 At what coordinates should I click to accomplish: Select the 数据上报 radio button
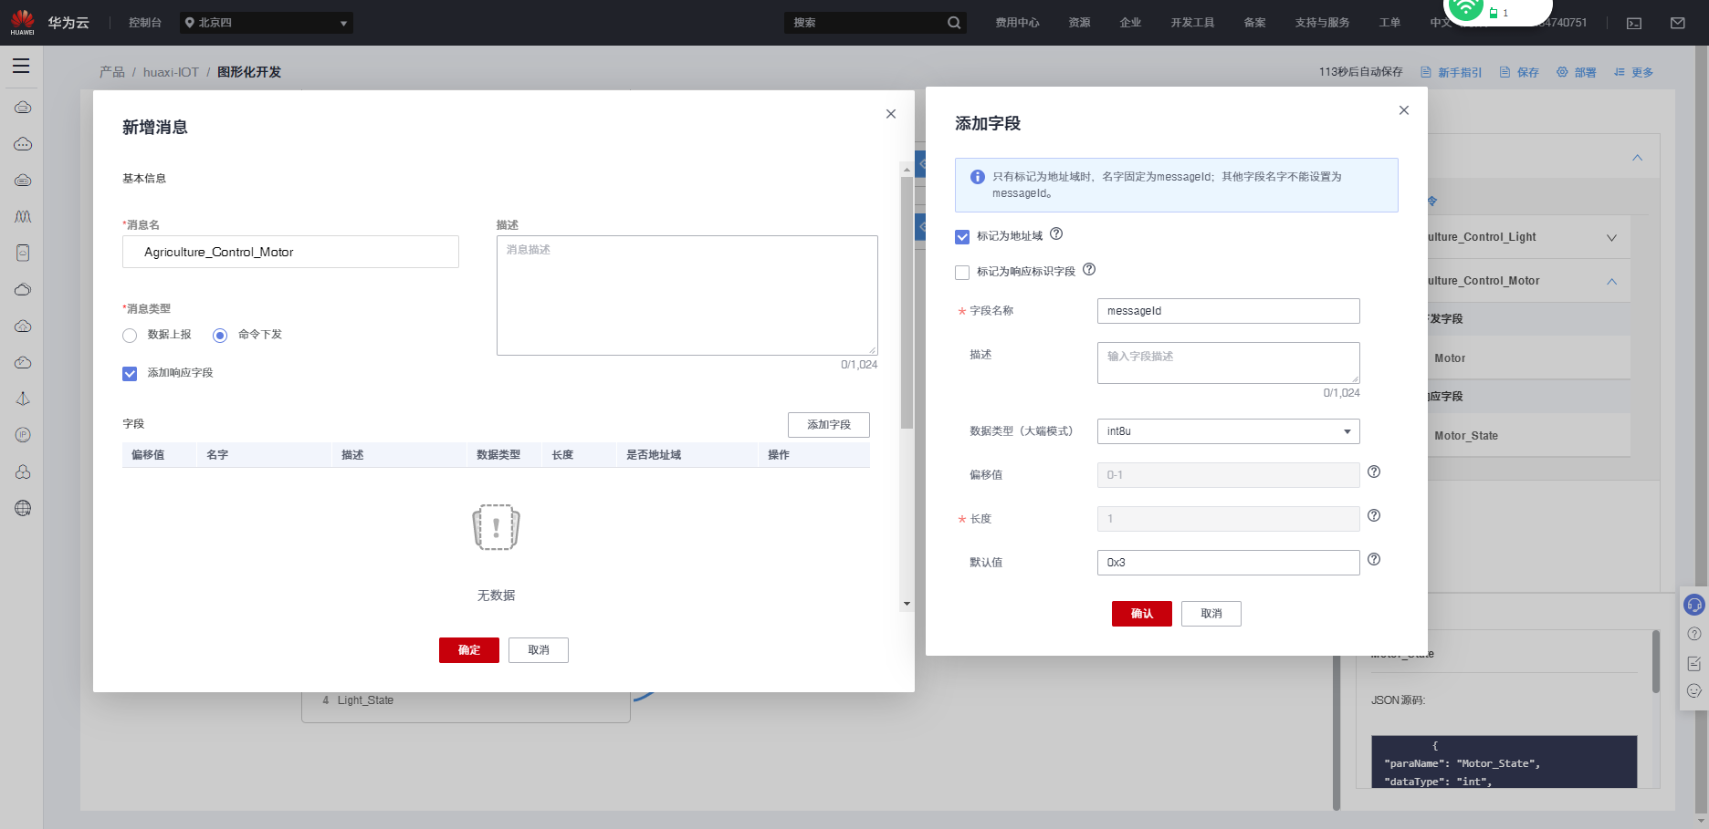pyautogui.click(x=130, y=336)
